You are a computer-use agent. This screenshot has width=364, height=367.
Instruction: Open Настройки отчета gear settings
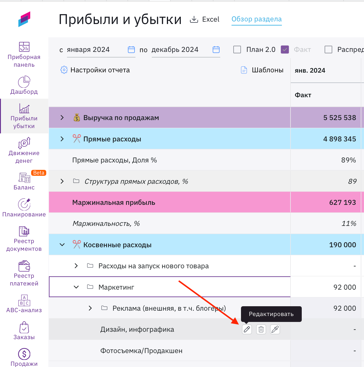click(64, 70)
